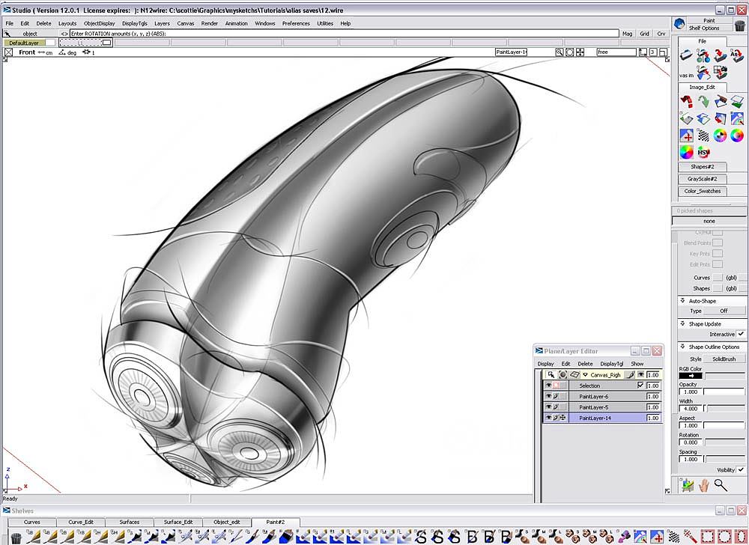Open the Style SolidBrush dropdown
749x545 pixels.
[x=724, y=359]
